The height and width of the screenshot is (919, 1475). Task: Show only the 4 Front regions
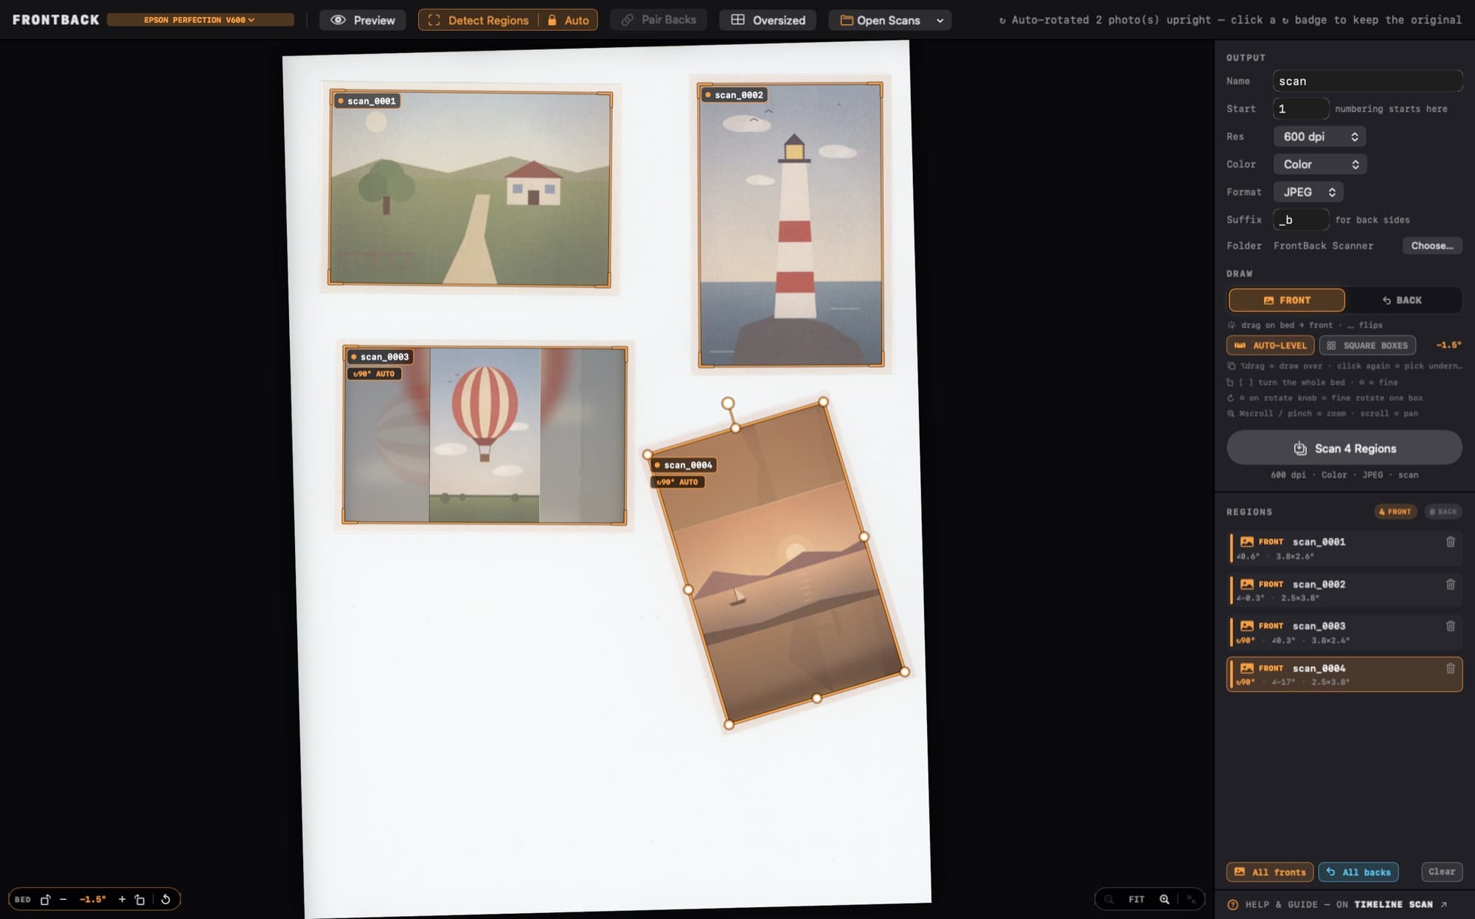1395,511
